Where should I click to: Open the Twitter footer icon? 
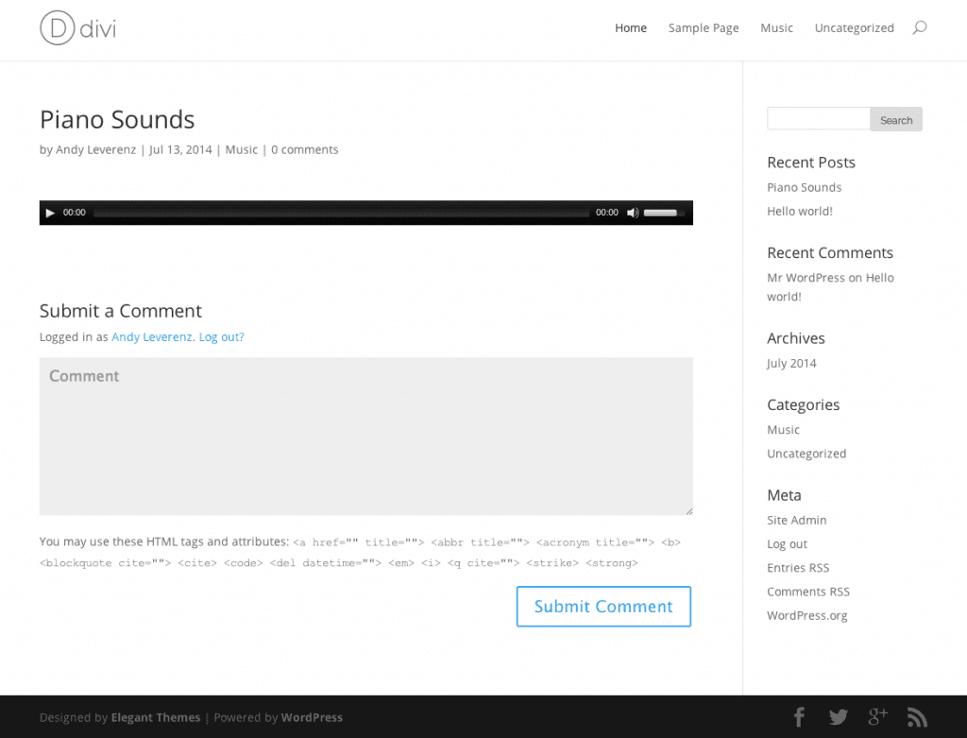[839, 717]
